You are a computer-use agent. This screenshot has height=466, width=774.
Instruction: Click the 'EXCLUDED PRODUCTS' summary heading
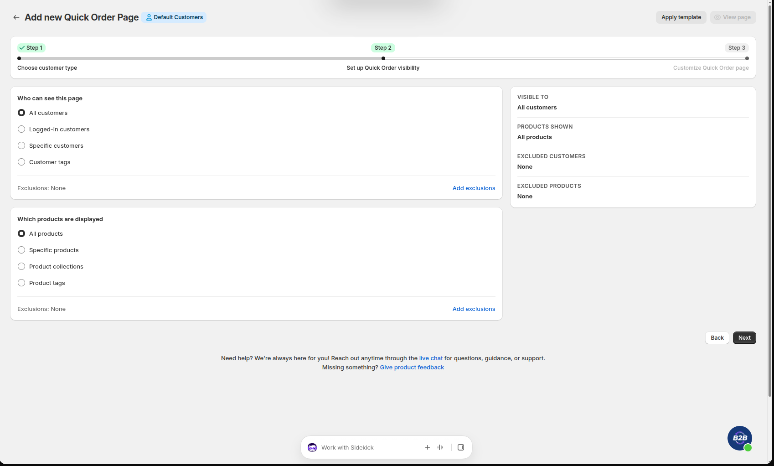click(549, 186)
